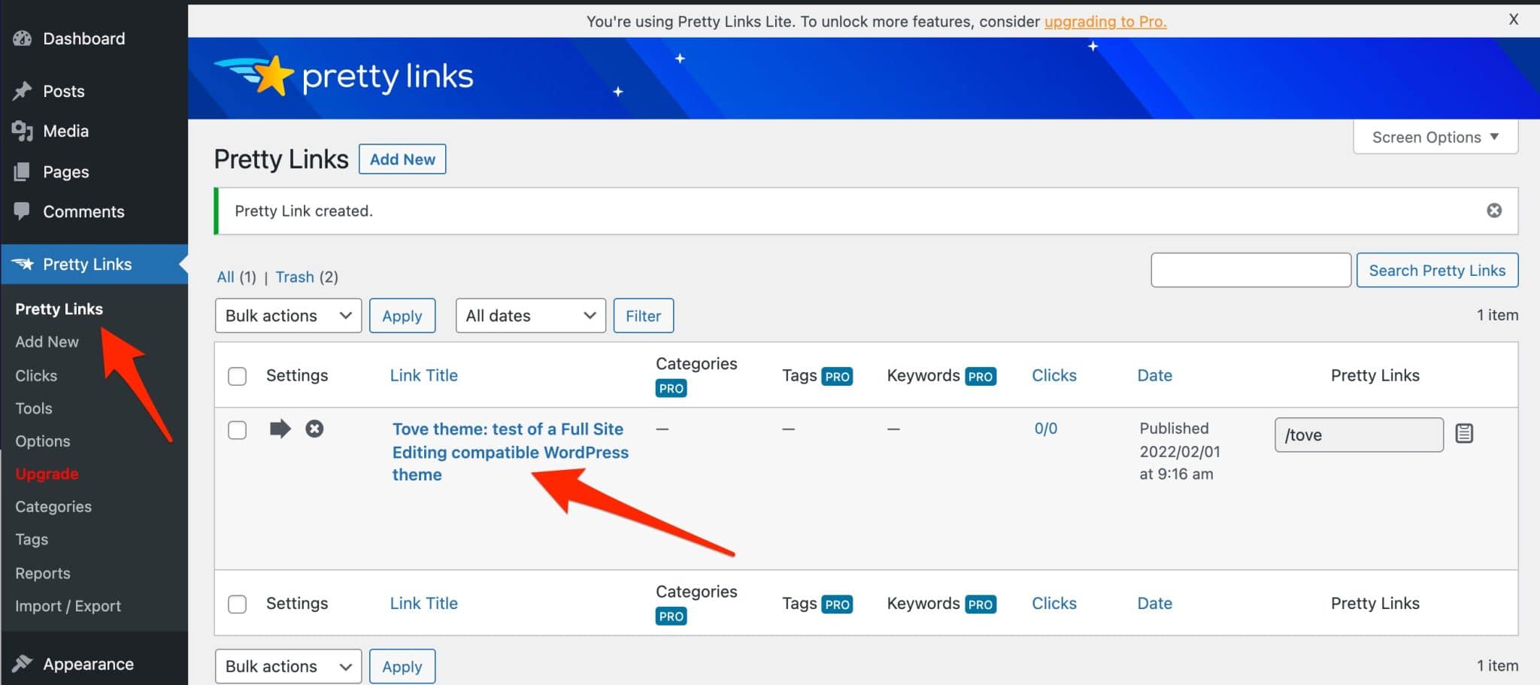
Task: Follow the 'upgrading to Pro' link
Action: 1105,21
